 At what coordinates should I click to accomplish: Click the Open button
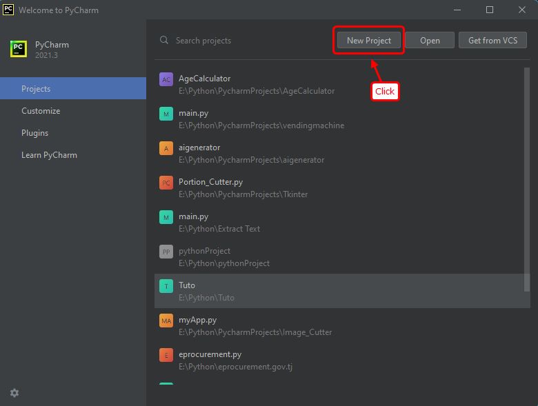coord(430,41)
